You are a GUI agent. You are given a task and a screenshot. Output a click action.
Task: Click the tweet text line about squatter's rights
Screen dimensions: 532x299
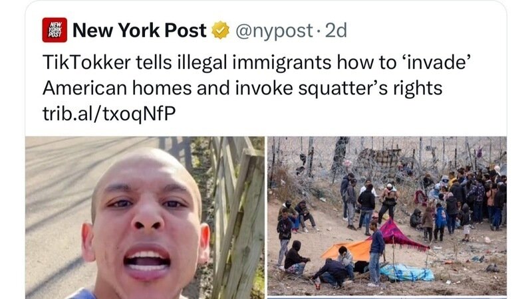click(242, 88)
